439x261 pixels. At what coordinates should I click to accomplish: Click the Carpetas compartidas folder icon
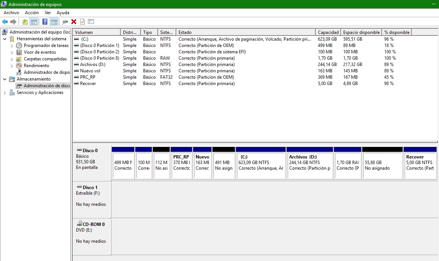click(x=19, y=59)
